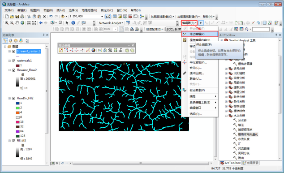Collapse the FlowDir_Fill2 layer tree node
Screen dimensions: 284x173
(x=9, y=98)
